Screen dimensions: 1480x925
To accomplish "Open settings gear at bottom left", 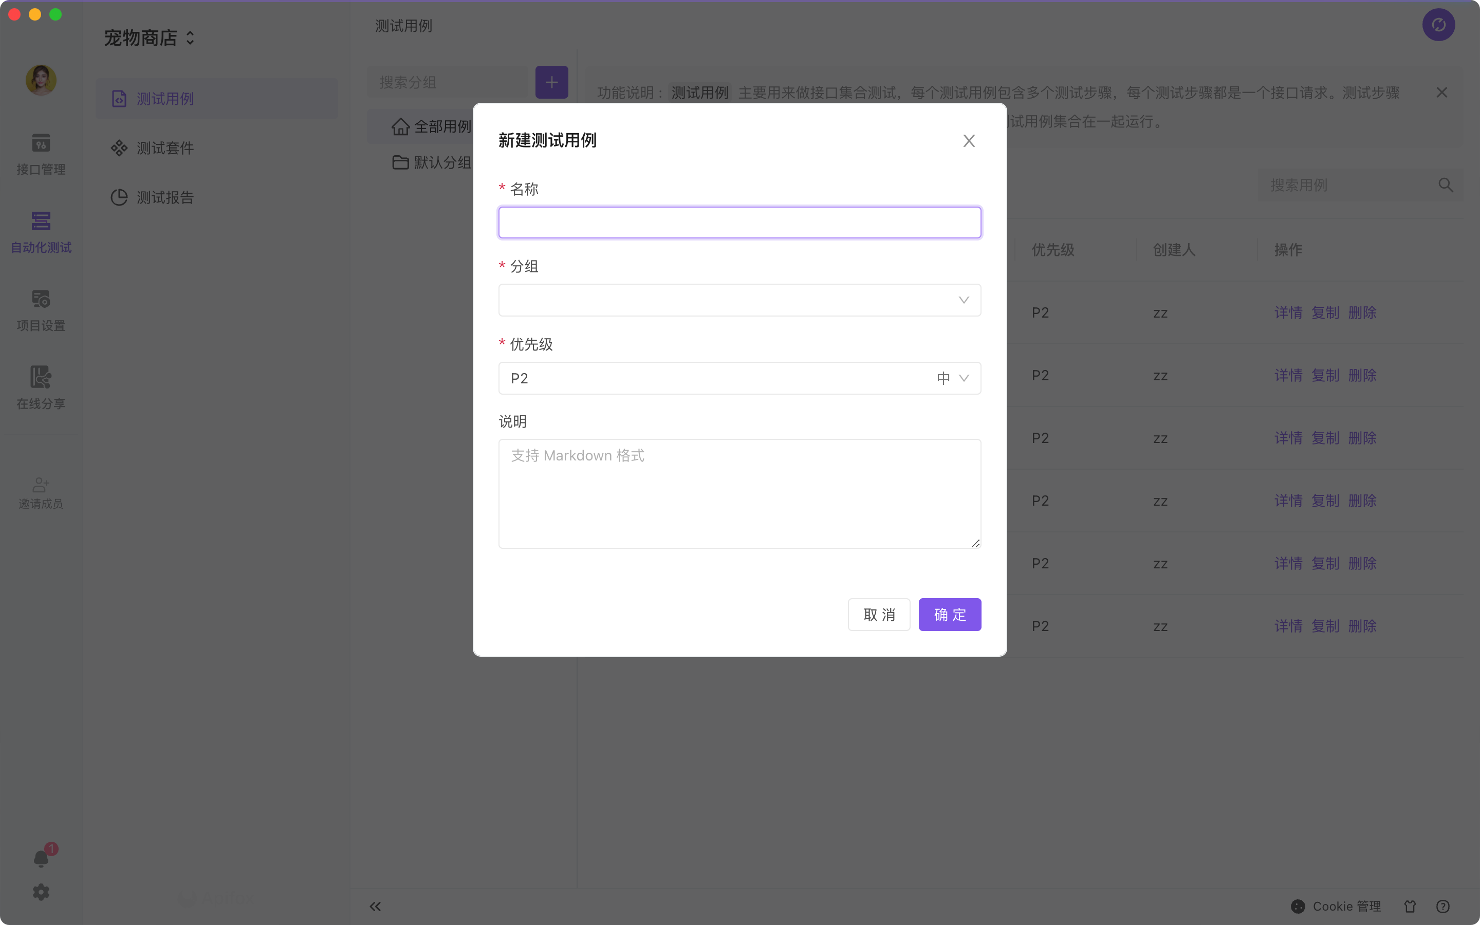I will tap(41, 892).
